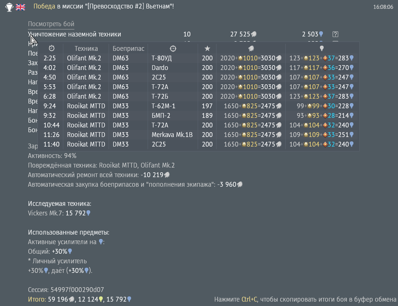
Task: Click the crosshair target column header icon
Action: [173, 49]
